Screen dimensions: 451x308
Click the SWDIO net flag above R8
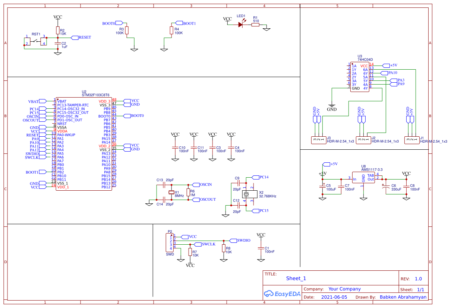tap(240, 241)
